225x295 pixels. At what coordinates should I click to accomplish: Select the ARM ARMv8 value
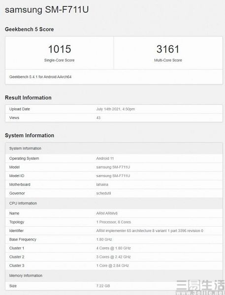tap(107, 213)
